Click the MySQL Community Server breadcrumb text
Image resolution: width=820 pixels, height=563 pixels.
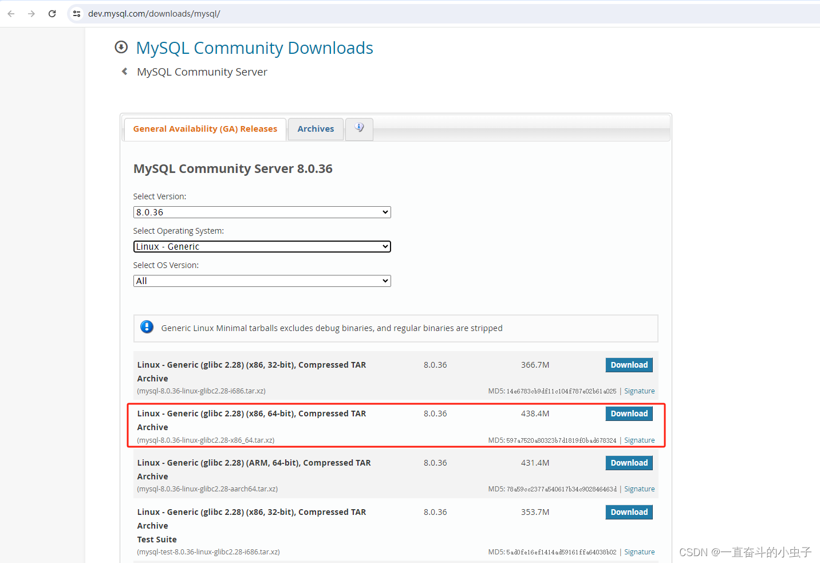click(x=202, y=72)
